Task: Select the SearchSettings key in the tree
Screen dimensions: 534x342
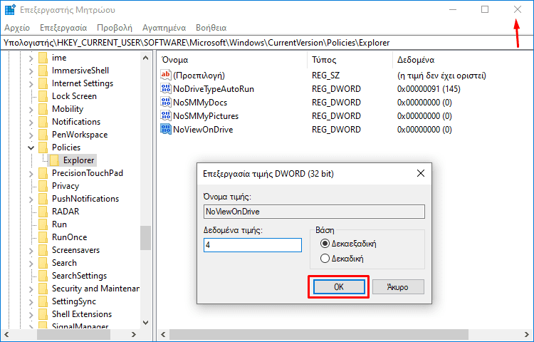Action: pos(79,276)
